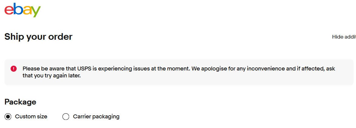This screenshot has width=356, height=128.
Task: Select the Carrier packaging radio button
Action: [x=66, y=117]
